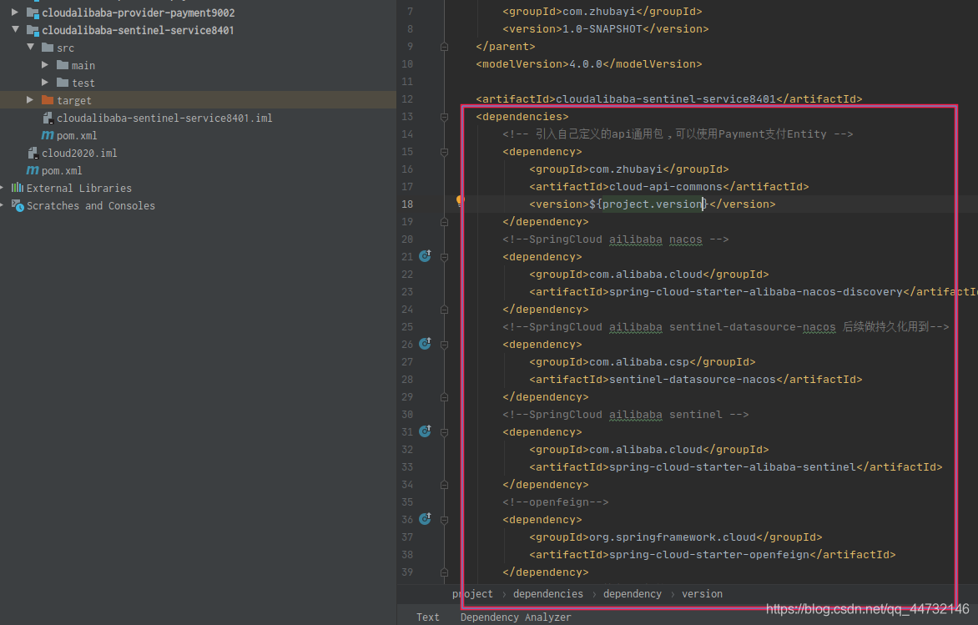Expand the main folder
This screenshot has width=978, height=625.
point(45,64)
